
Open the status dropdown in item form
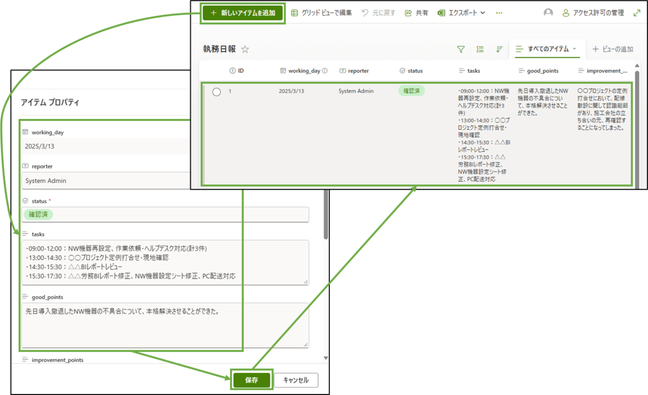click(165, 215)
